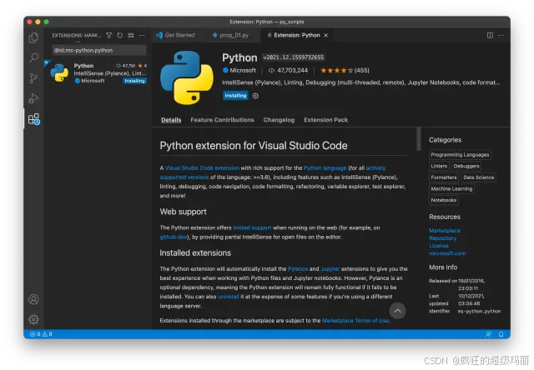Select the Linters category tag
The width and height of the screenshot is (534, 370).
point(439,166)
